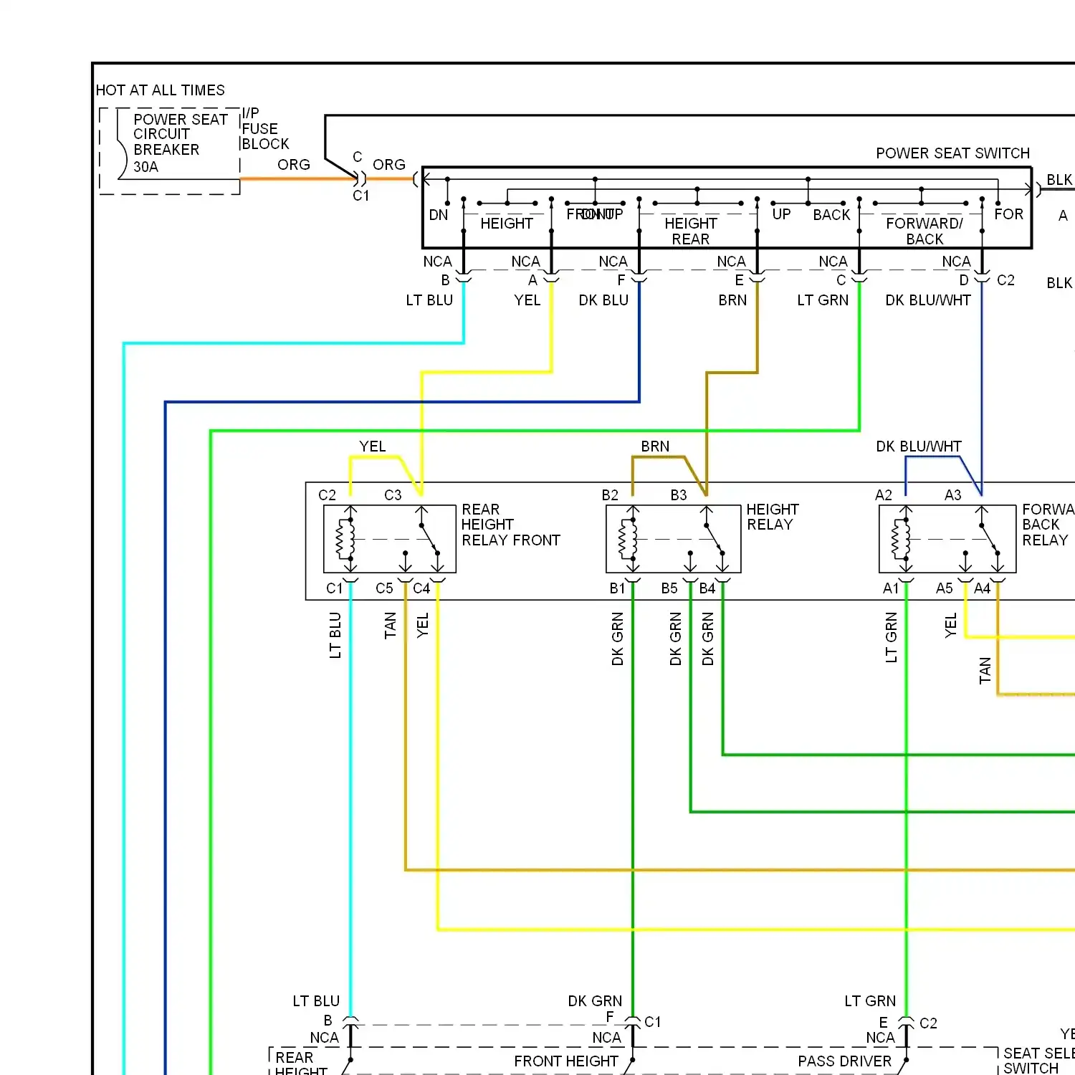Click the Height Relay coil symbol

(629, 539)
